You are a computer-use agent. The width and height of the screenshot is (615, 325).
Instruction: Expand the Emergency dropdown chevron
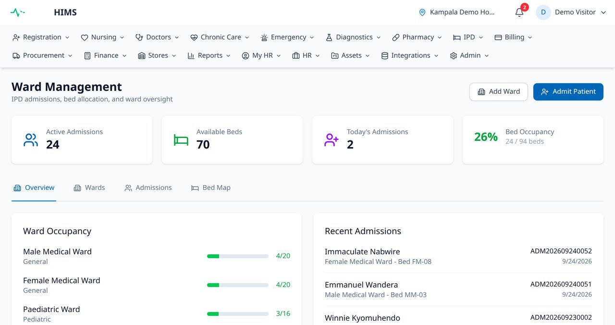[x=312, y=37]
